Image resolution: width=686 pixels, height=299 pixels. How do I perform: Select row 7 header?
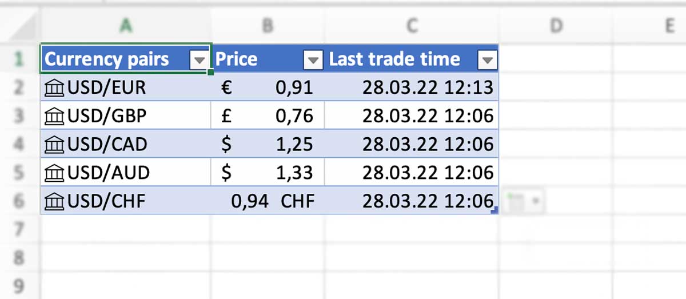coord(19,230)
